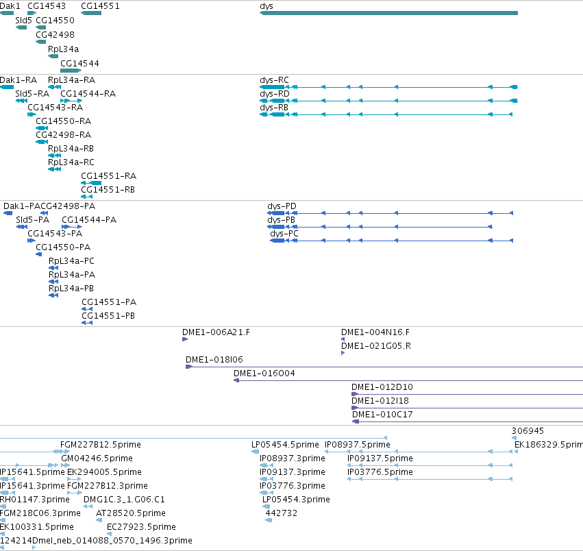This screenshot has width=583, height=551.
Task: Select the FGM227B12.5prime EST label
Action: (101, 445)
